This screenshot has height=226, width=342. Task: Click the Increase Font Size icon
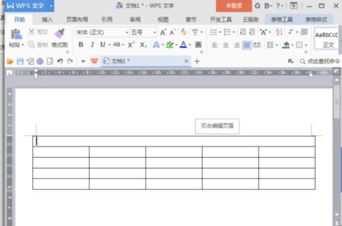pyautogui.click(x=163, y=32)
